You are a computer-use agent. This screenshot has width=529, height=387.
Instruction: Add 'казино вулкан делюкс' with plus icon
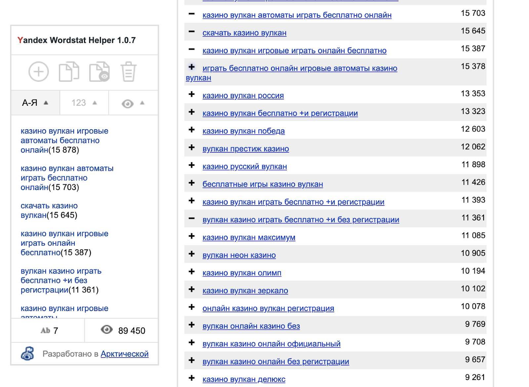tap(191, 378)
